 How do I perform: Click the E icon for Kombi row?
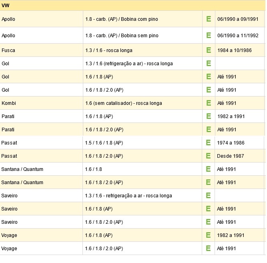tap(209, 103)
